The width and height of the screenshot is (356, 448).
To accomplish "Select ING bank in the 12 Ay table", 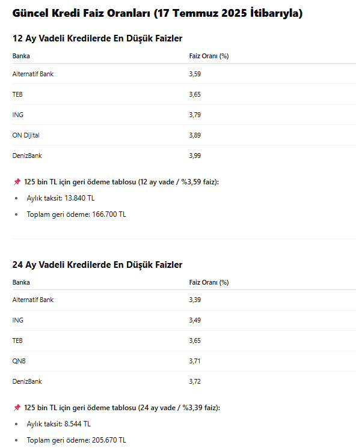I will point(18,115).
